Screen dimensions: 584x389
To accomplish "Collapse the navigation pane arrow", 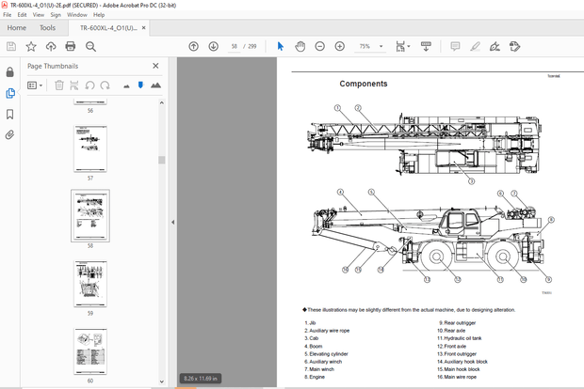I will (x=172, y=222).
